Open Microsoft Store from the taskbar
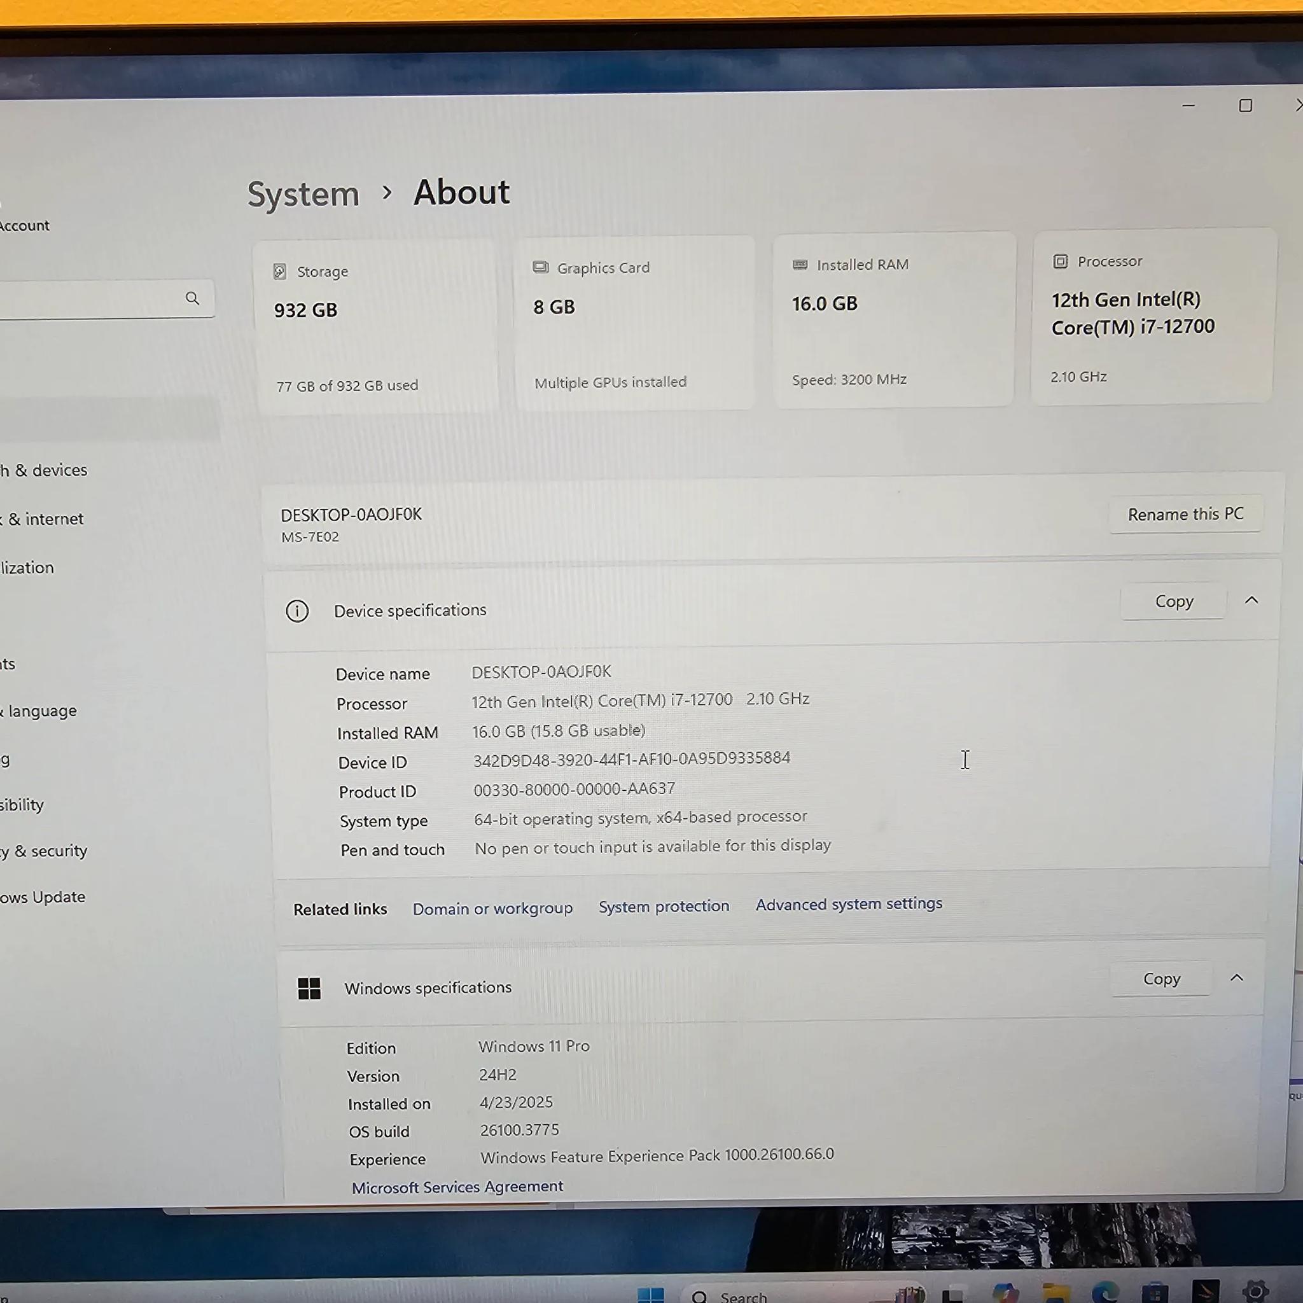 1155,1292
